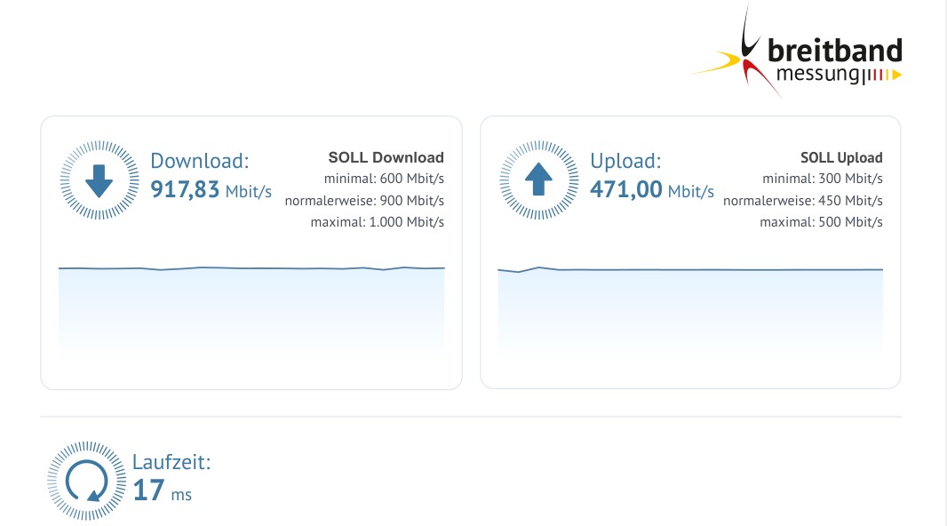The image size is (947, 526).
Task: Click the upload speed graph area
Action: tap(690, 308)
